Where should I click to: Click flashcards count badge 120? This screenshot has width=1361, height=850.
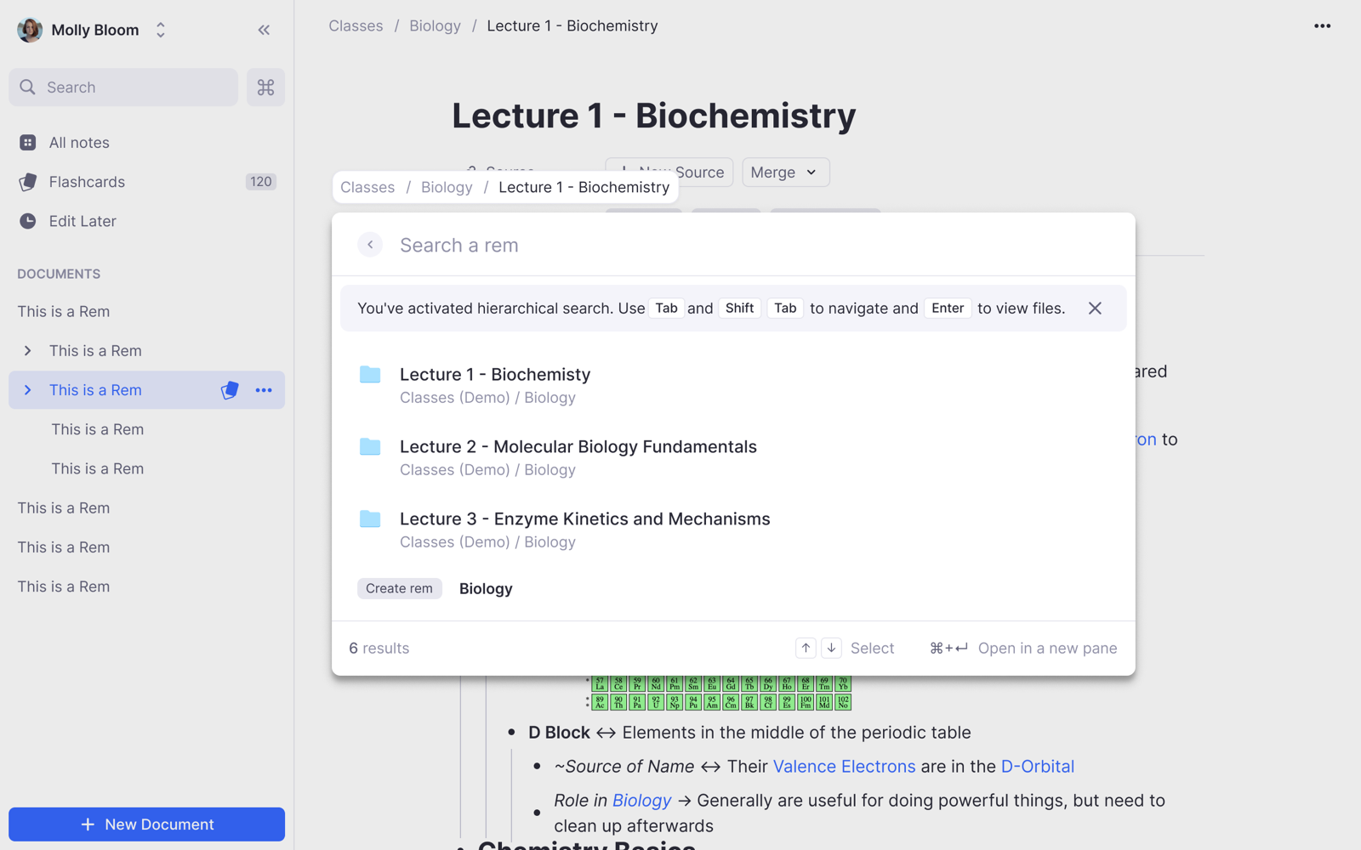point(260,182)
